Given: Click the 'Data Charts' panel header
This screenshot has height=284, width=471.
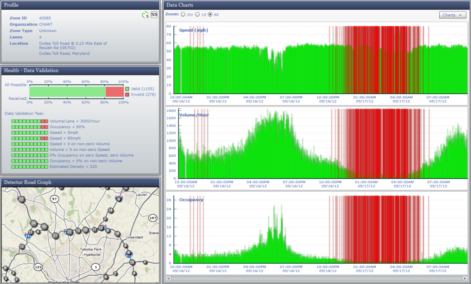Looking at the screenshot, I should pos(316,5).
